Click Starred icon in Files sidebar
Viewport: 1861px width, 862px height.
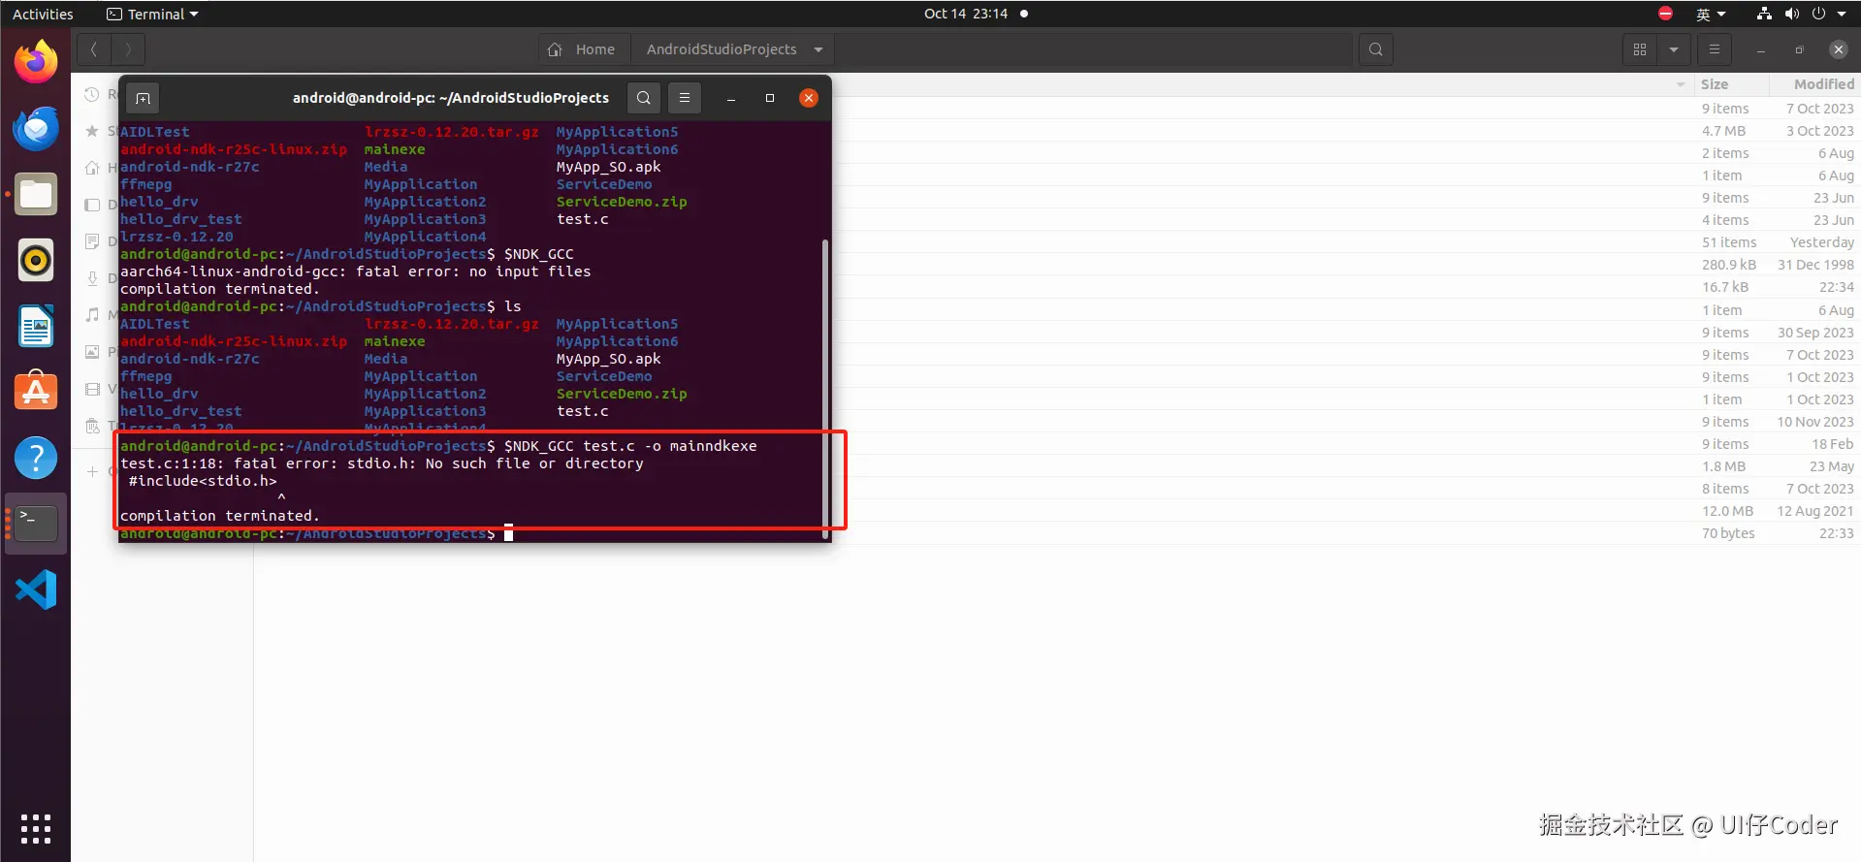(92, 131)
